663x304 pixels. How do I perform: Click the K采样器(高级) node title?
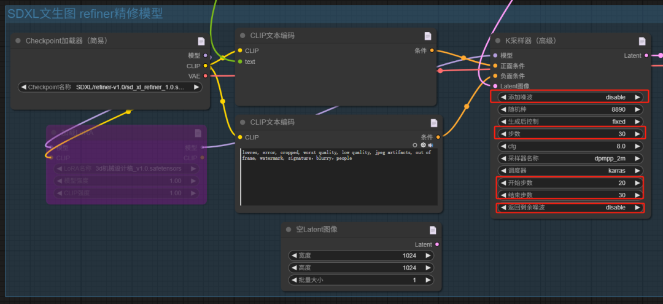(x=530, y=41)
